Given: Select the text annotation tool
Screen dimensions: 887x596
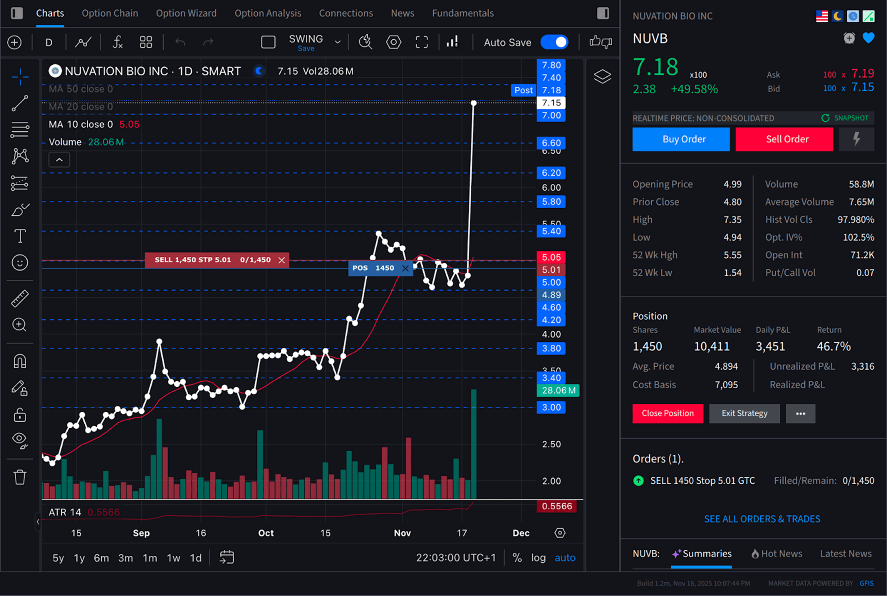Looking at the screenshot, I should 20,237.
